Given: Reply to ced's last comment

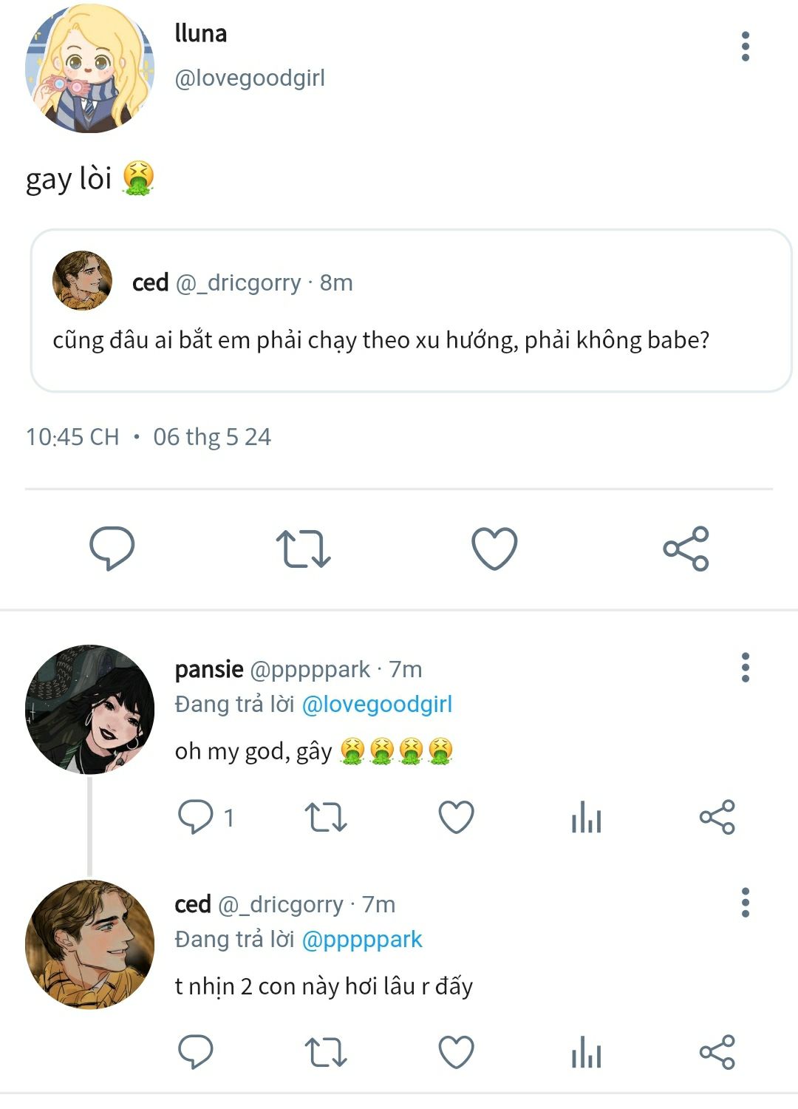Looking at the screenshot, I should tap(195, 1052).
